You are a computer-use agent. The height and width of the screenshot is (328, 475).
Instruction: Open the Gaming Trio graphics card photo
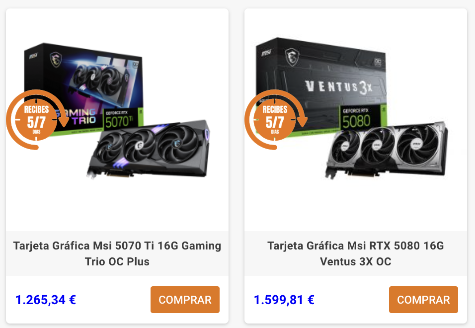coord(149,149)
